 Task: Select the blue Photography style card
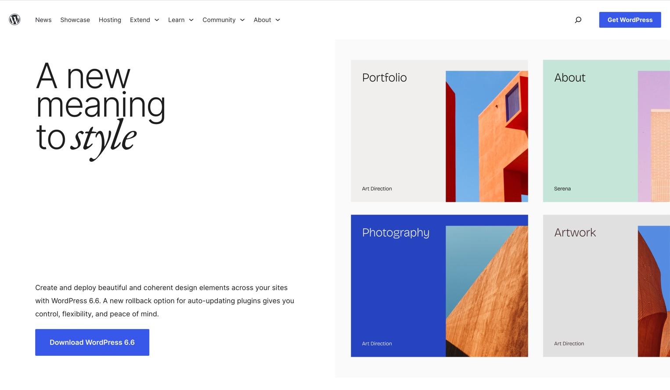click(439, 286)
